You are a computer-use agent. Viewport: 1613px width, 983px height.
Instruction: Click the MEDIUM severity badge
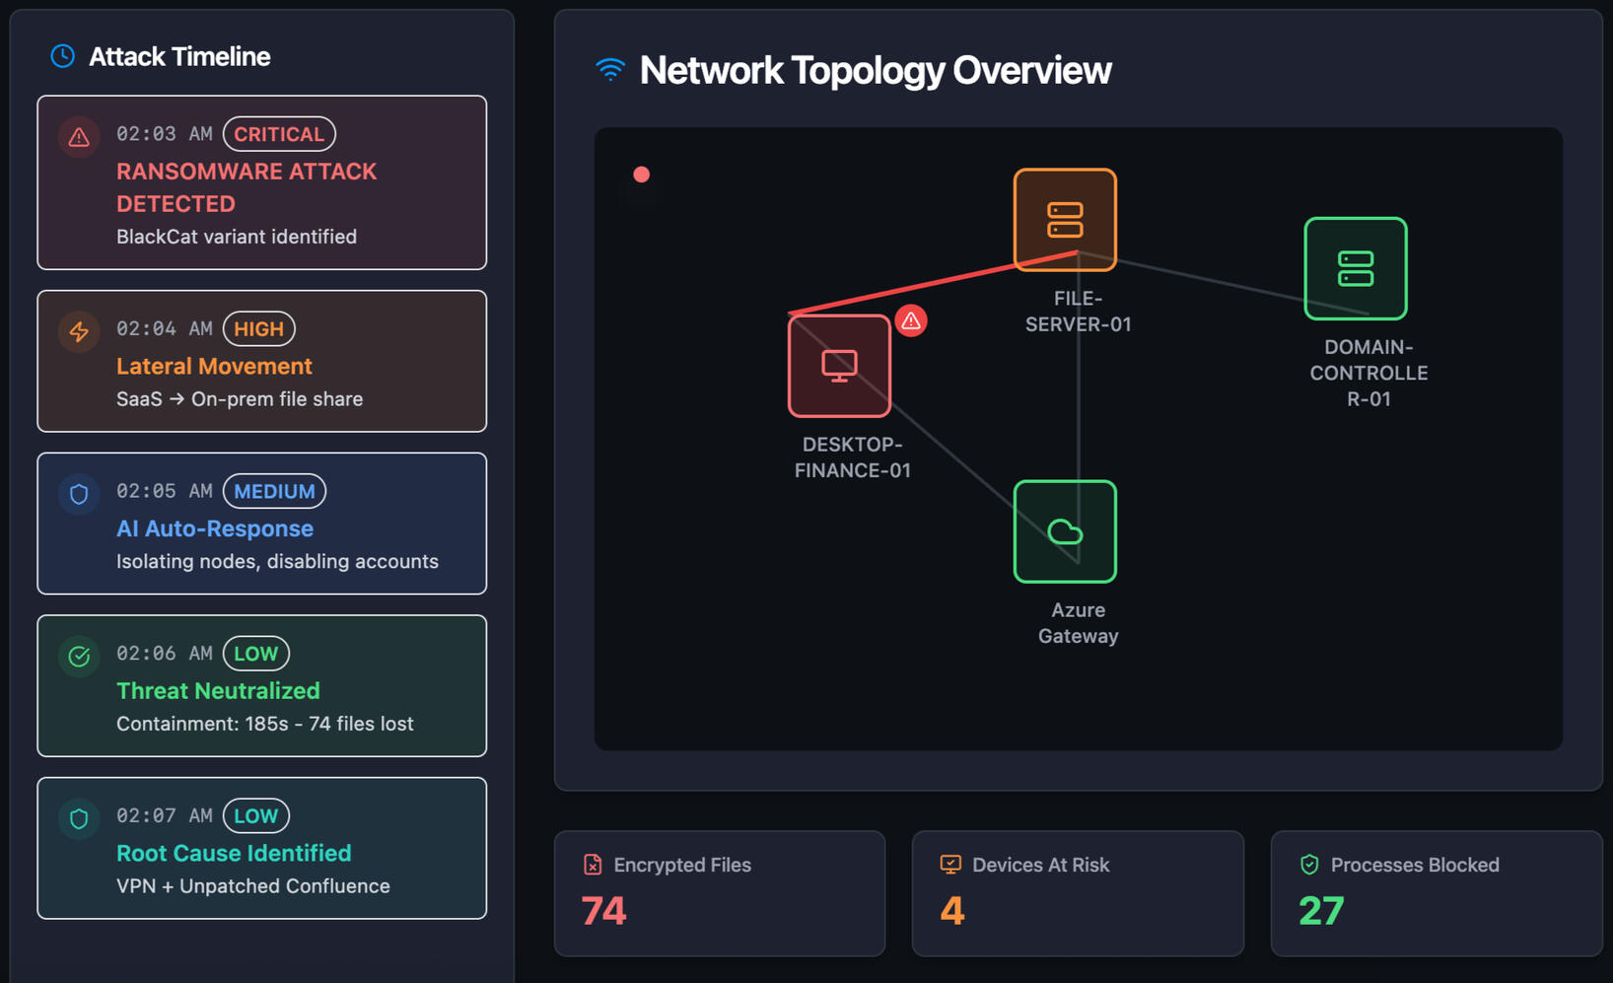[x=274, y=491]
